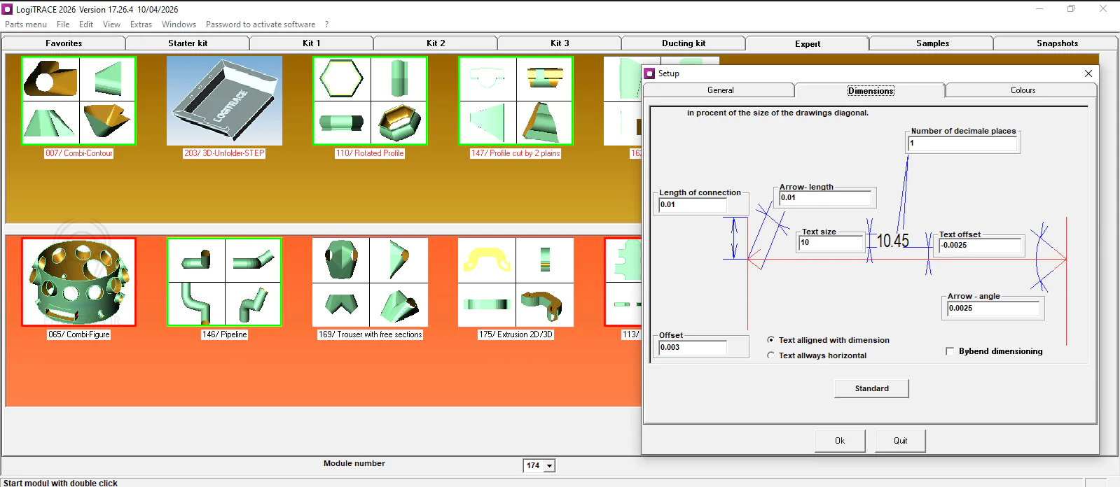This screenshot has height=487, width=1120.
Task: Click the Number of decimale places field
Action: coord(962,143)
